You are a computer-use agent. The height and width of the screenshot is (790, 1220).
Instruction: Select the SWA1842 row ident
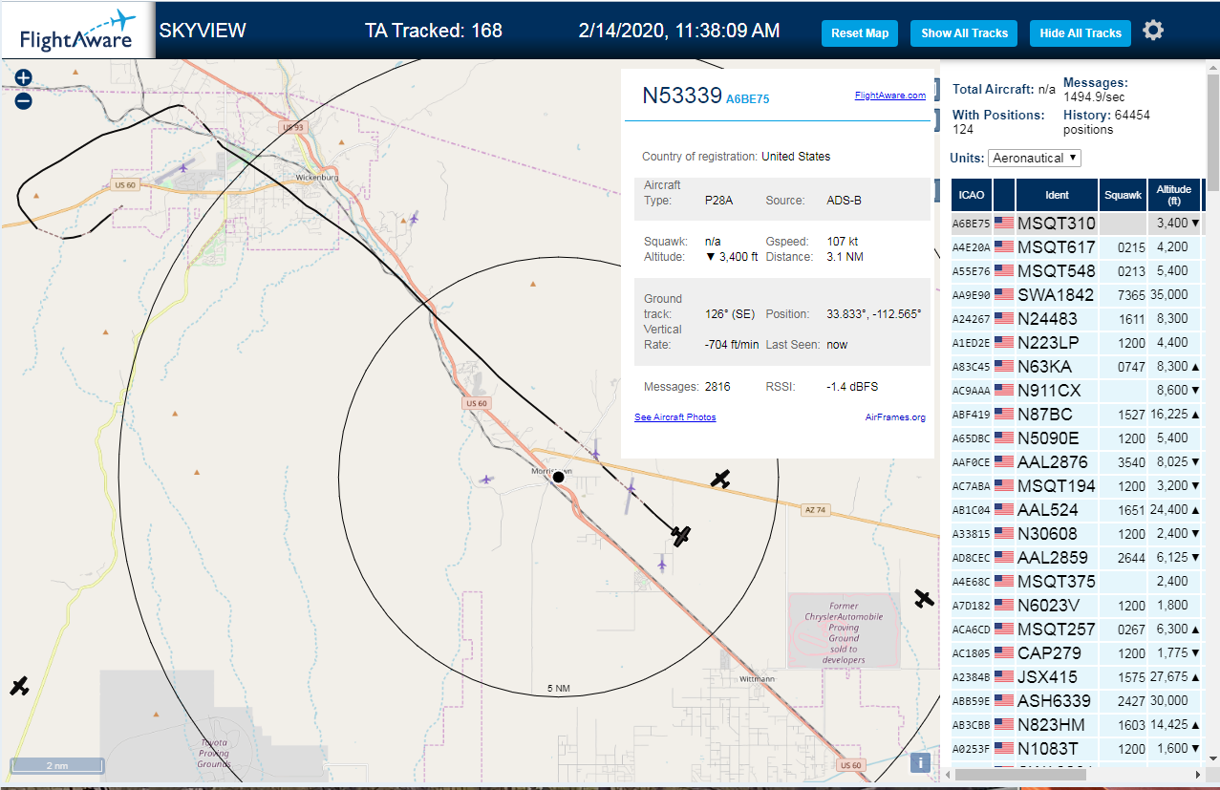(1056, 295)
